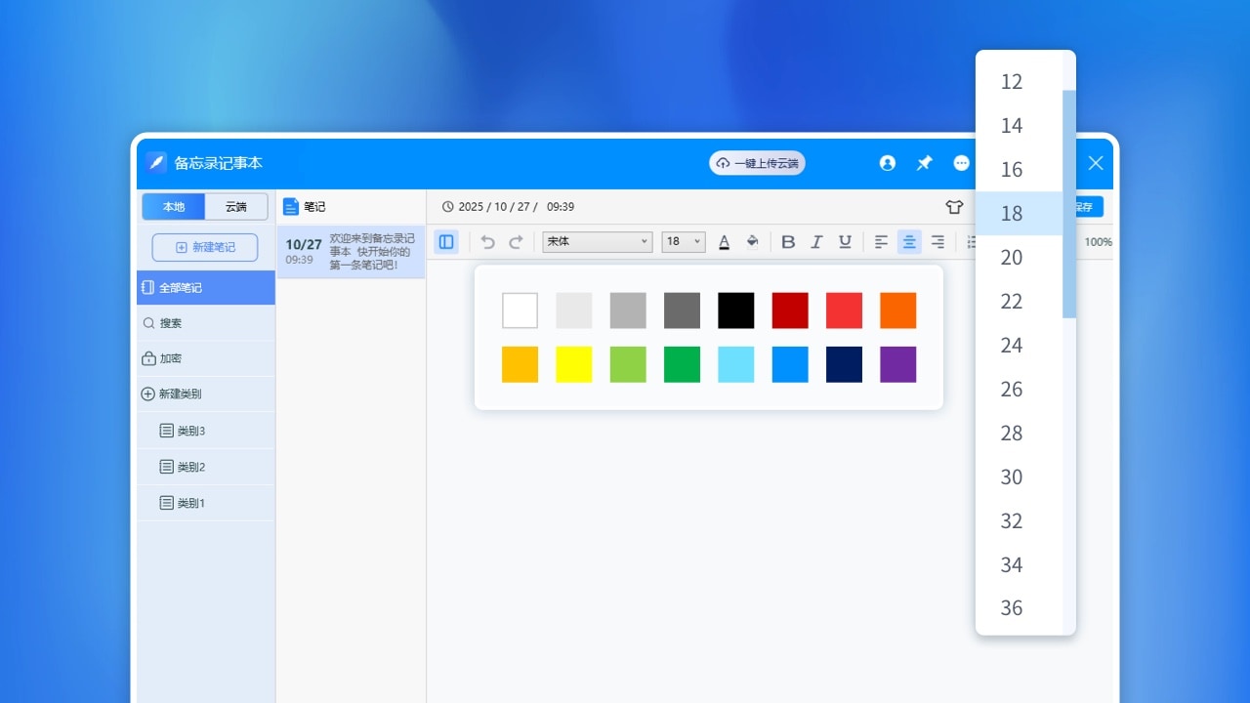
Task: Select font size 24 from list
Action: click(x=1012, y=346)
